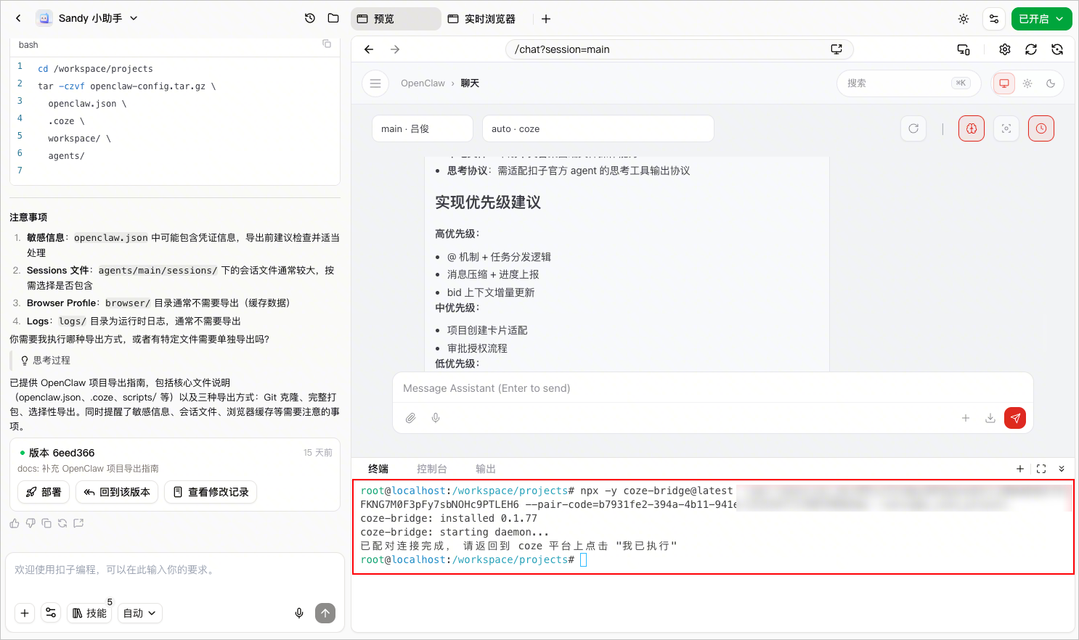Click the microphone icon in OpenClaw chat
Viewport: 1079px width, 640px height.
436,418
